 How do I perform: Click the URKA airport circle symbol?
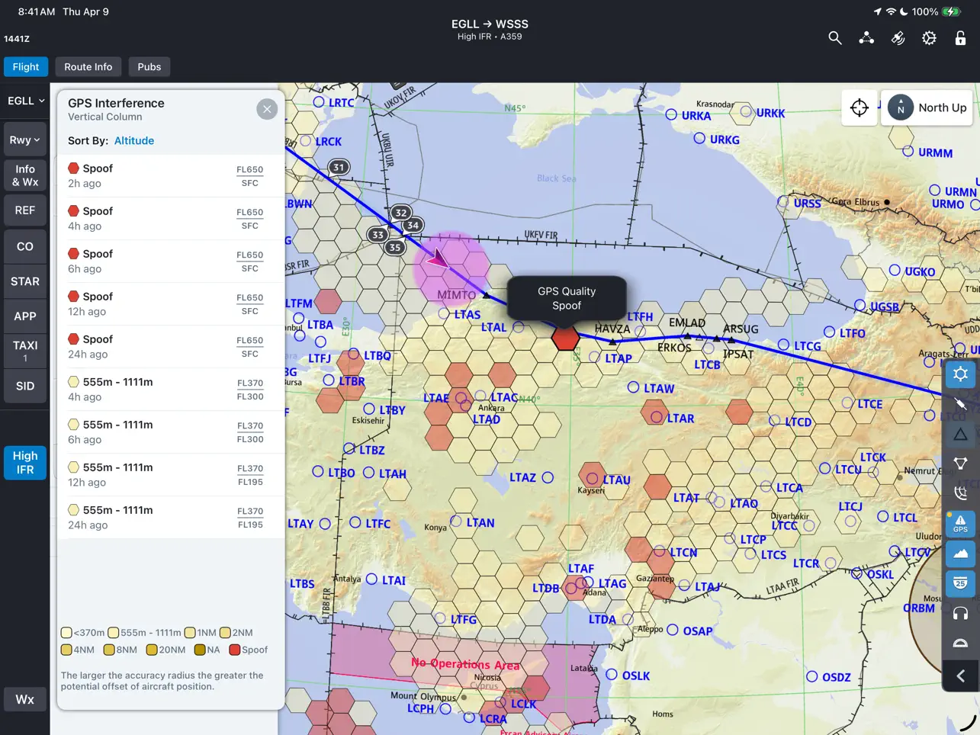point(671,115)
